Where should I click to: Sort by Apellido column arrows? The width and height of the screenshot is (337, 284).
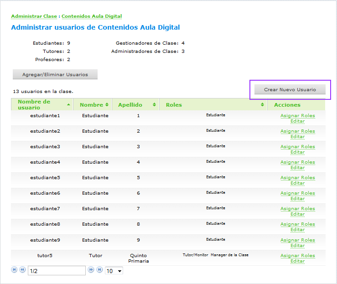pyautogui.click(x=154, y=105)
